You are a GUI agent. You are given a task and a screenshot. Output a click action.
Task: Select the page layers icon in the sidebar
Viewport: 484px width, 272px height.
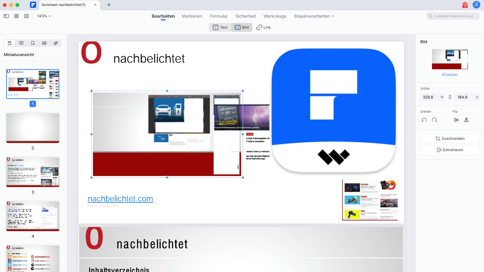[44, 43]
